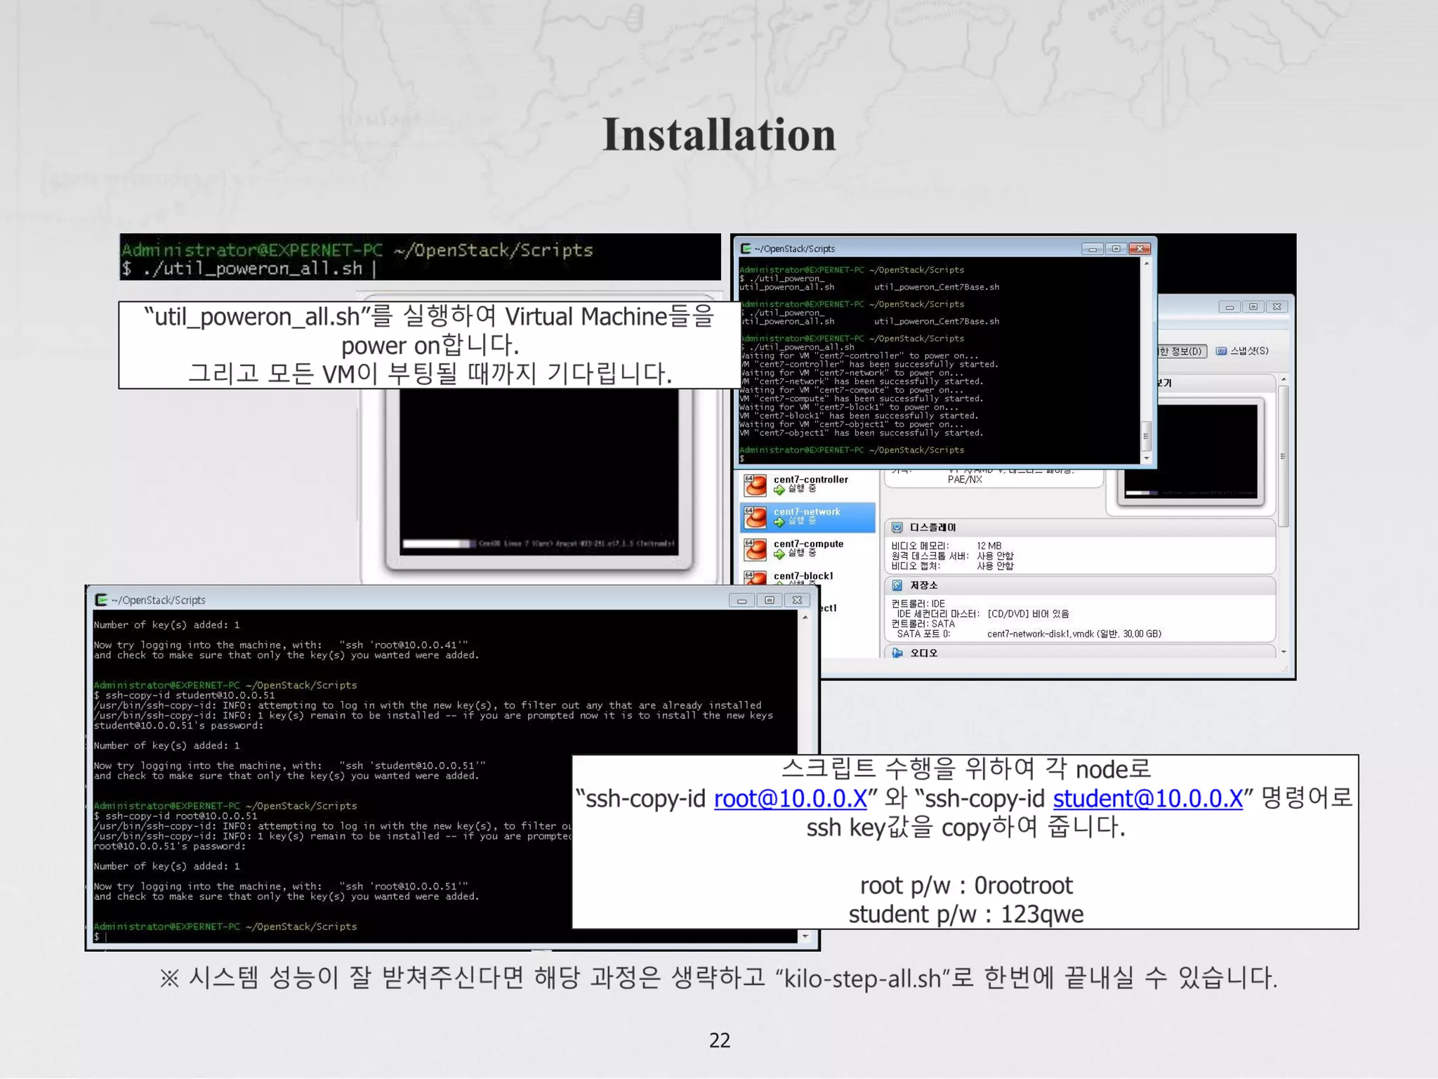Open the Details (정보) toolbar button

1181,351
